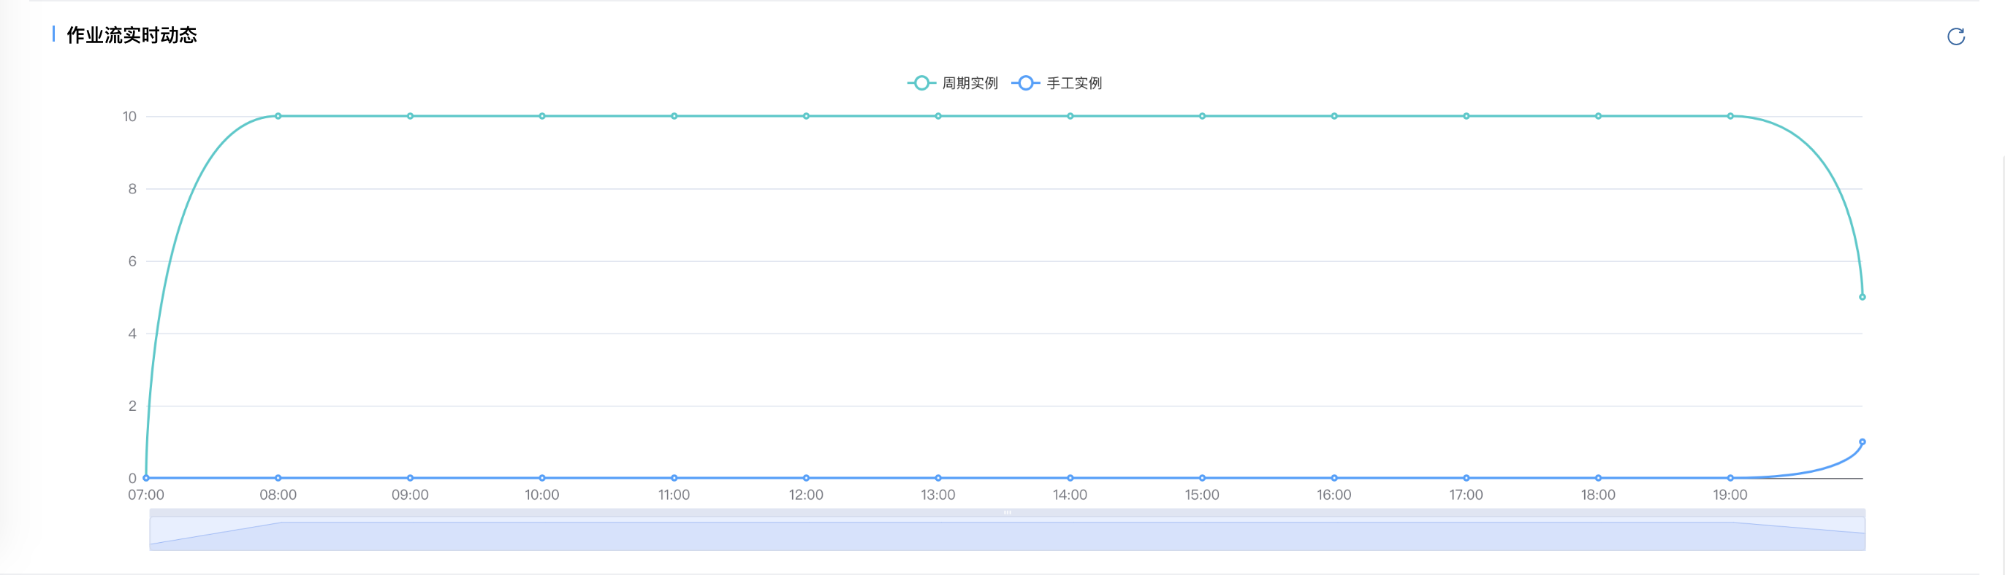
Task: Click the data zoom slider's top drag handle
Action: 1007,513
